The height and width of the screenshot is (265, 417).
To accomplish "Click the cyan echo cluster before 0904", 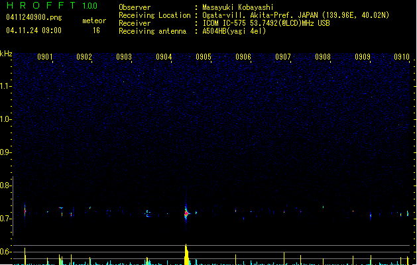I will click(148, 213).
